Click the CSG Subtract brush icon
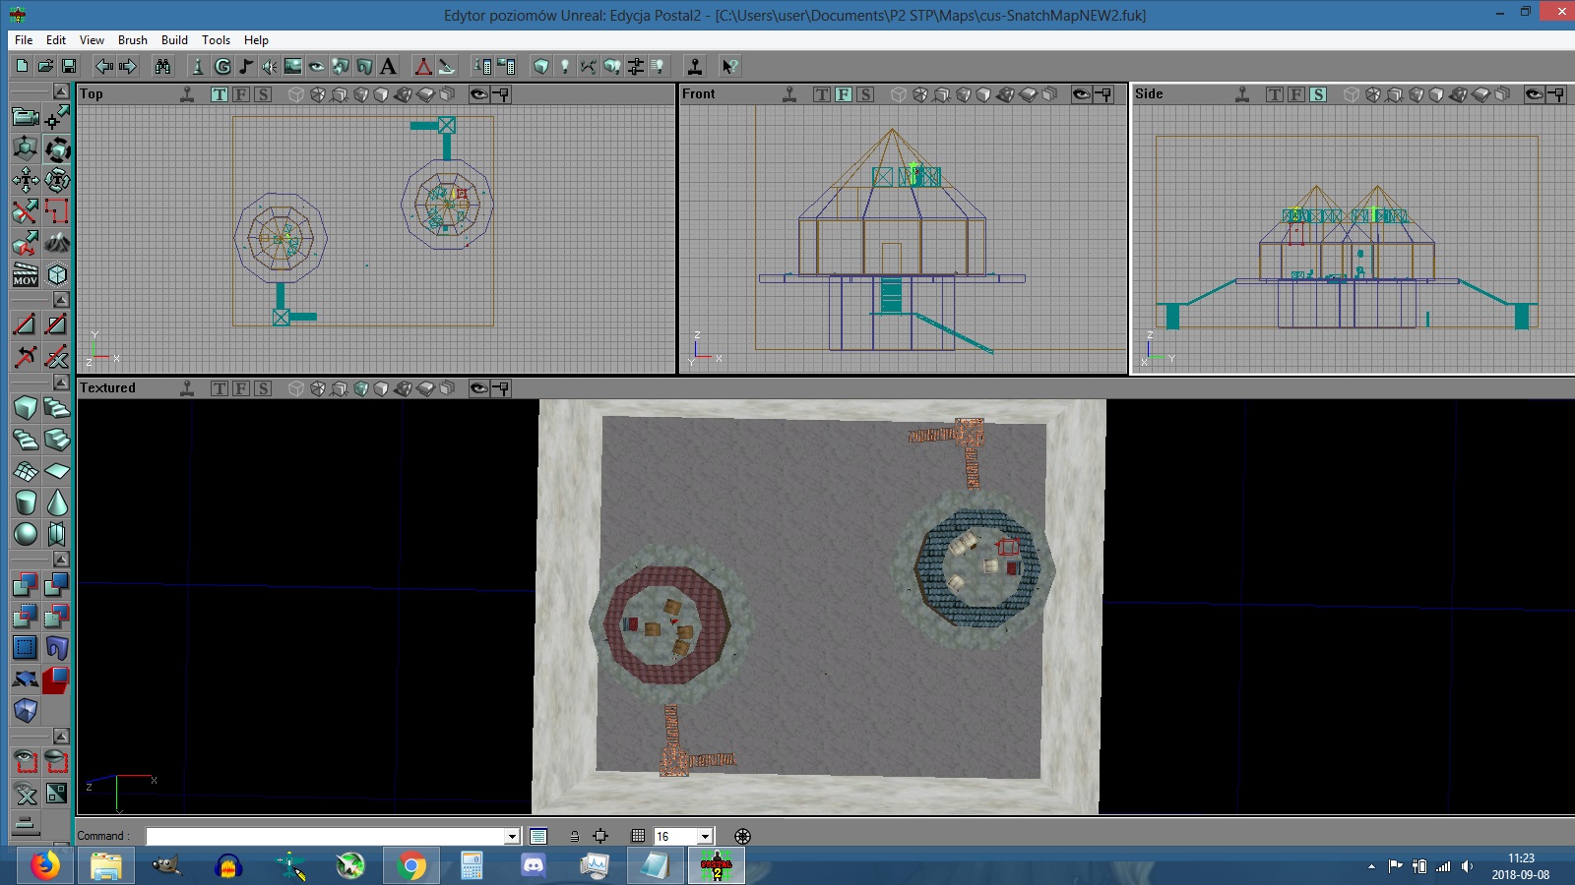Image resolution: width=1575 pixels, height=885 pixels. (x=57, y=585)
